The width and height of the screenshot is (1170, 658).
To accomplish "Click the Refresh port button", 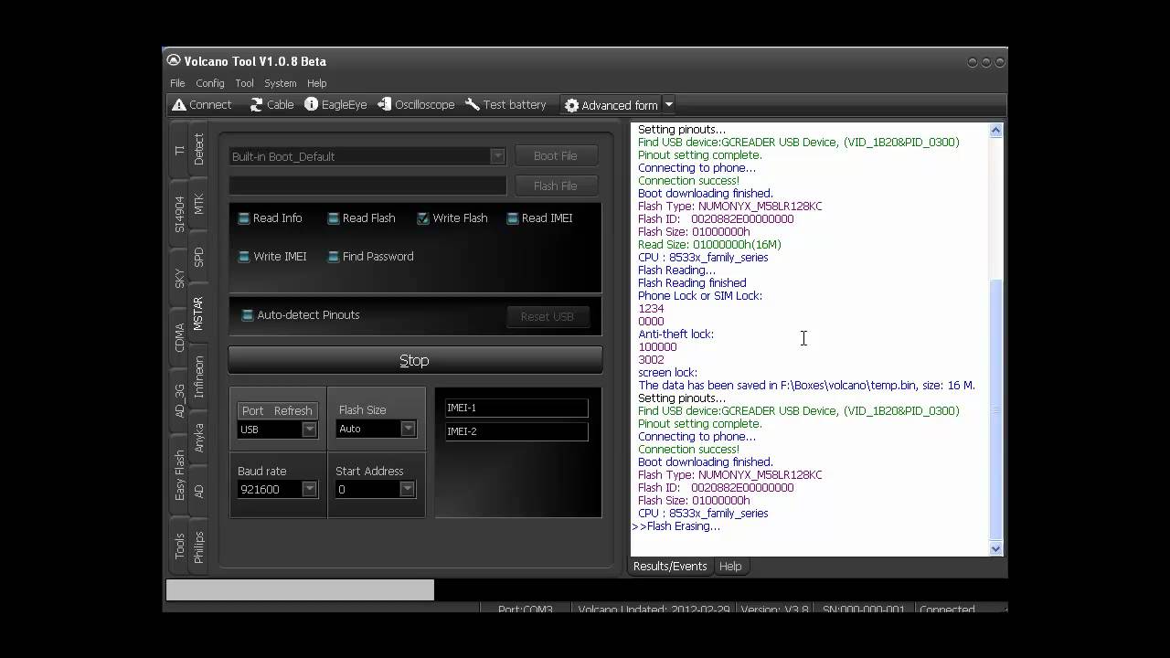I will click(x=293, y=410).
